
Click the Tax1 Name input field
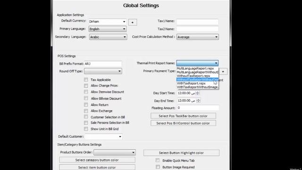pyautogui.click(x=197, y=22)
